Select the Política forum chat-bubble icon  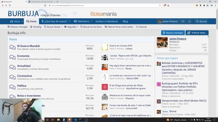point(13,87)
